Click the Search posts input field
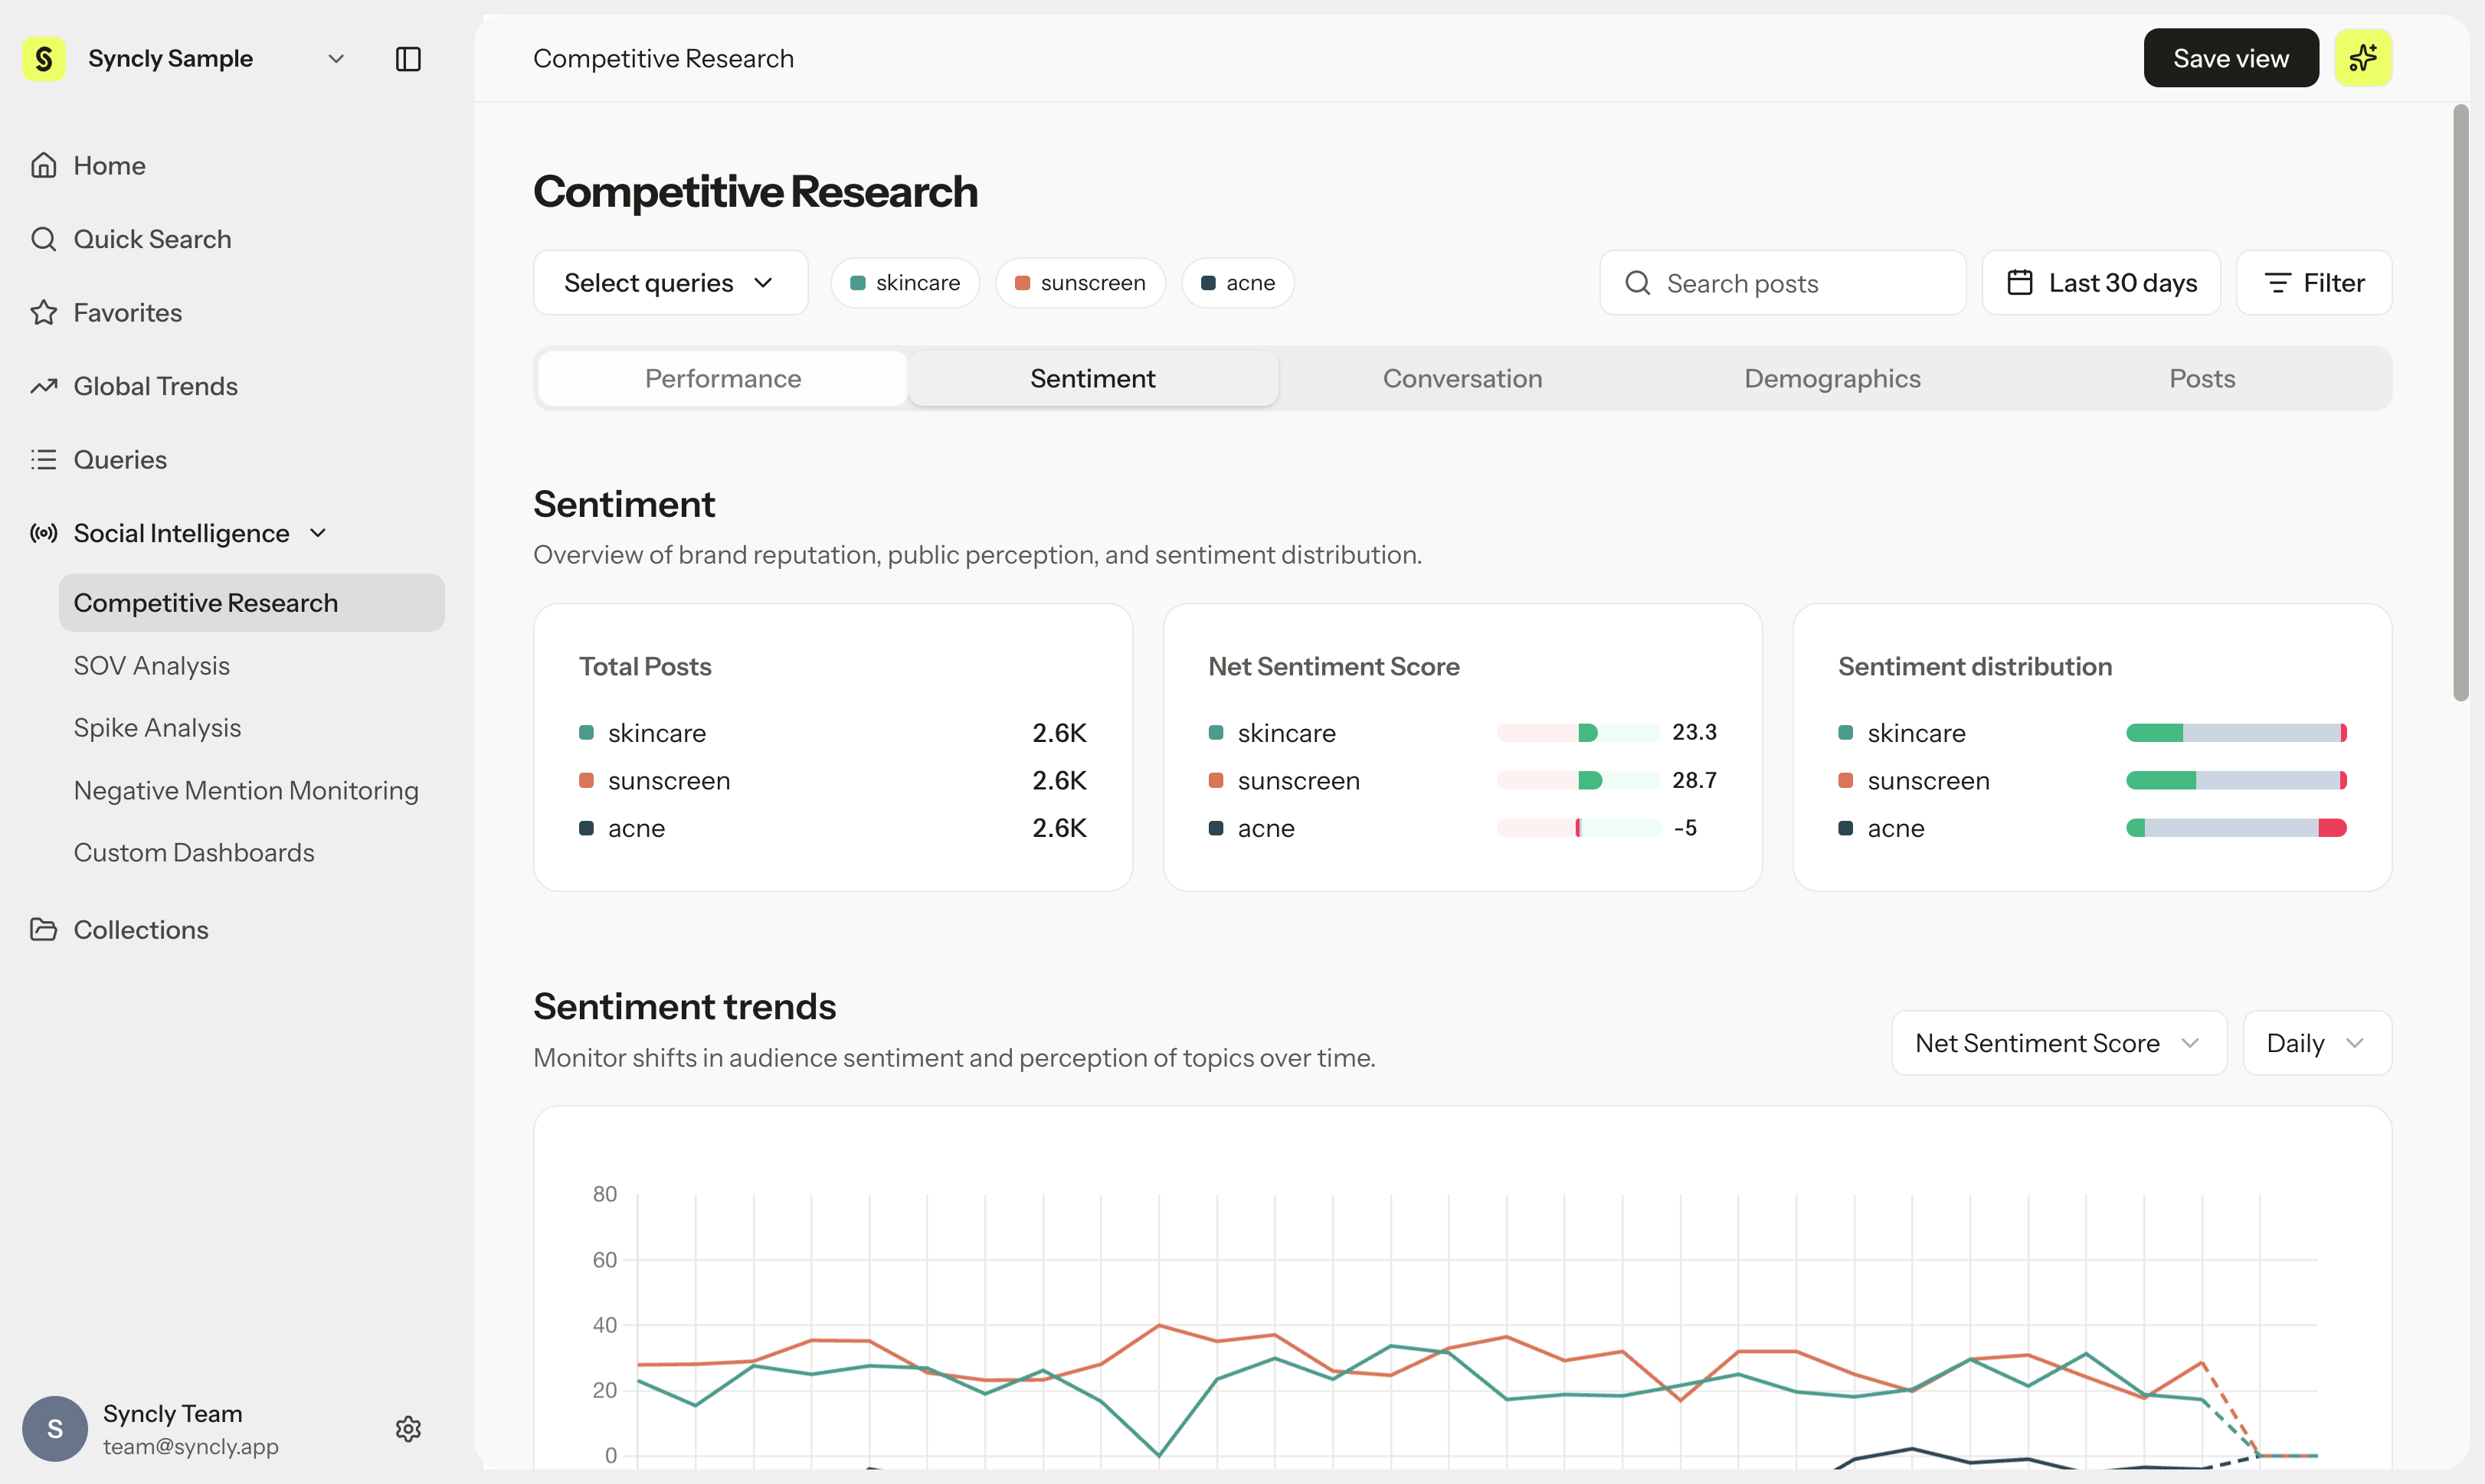2485x1484 pixels. pyautogui.click(x=1783, y=283)
